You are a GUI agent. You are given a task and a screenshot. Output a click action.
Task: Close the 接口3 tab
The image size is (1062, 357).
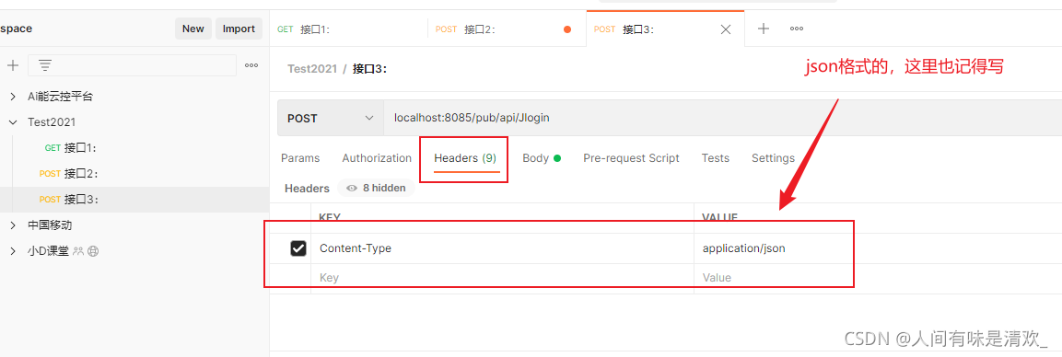click(726, 29)
